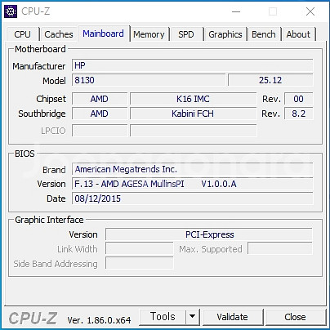This screenshot has width=330, height=330.
Task: Click the Chipset vendor field AMD
Action: [100, 99]
